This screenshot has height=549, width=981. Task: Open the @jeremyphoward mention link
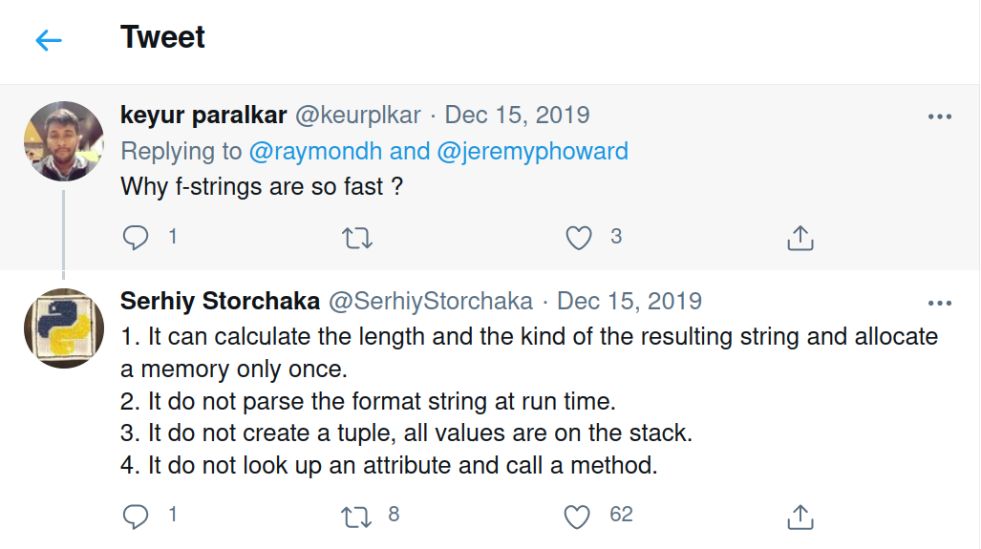point(533,151)
